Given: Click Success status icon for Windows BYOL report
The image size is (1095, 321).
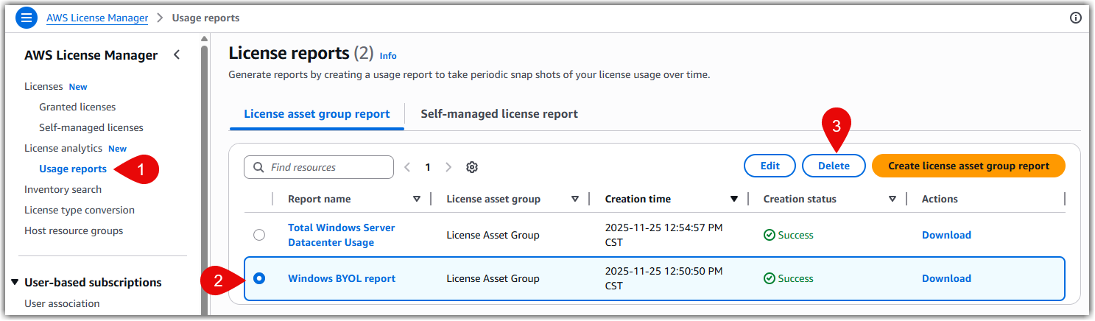Looking at the screenshot, I should pyautogui.click(x=770, y=278).
